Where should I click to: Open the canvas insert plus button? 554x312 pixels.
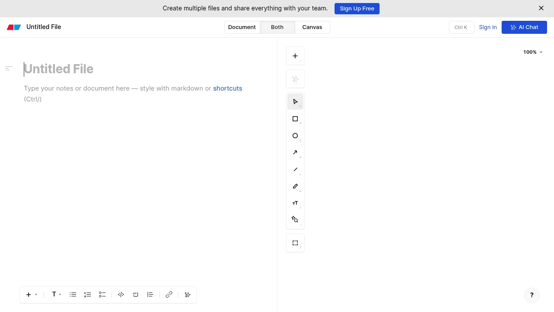pyautogui.click(x=295, y=56)
